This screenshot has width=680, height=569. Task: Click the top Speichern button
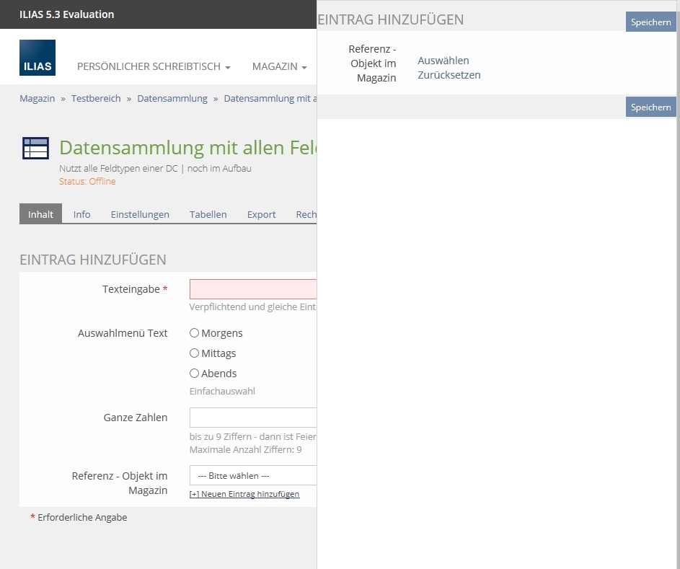tap(650, 22)
